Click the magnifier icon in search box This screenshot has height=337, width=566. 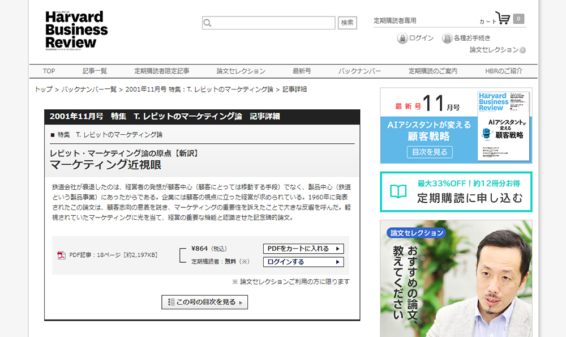tap(208, 23)
